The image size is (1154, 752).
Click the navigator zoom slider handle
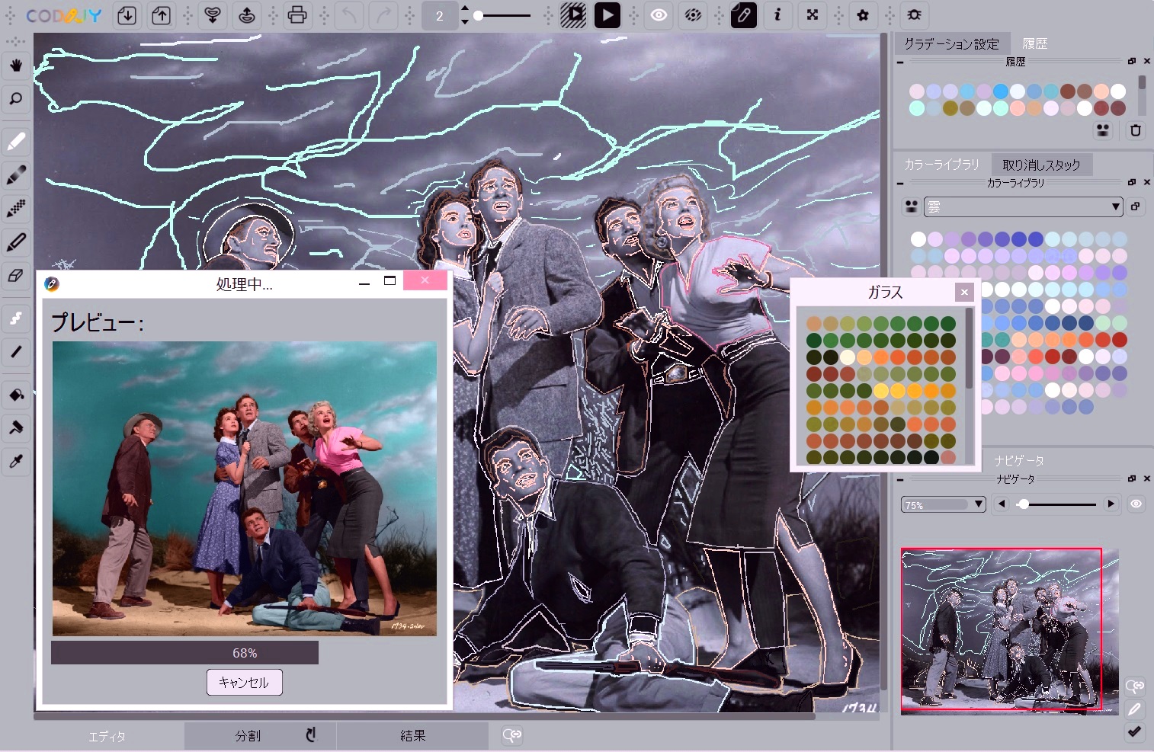(1024, 504)
